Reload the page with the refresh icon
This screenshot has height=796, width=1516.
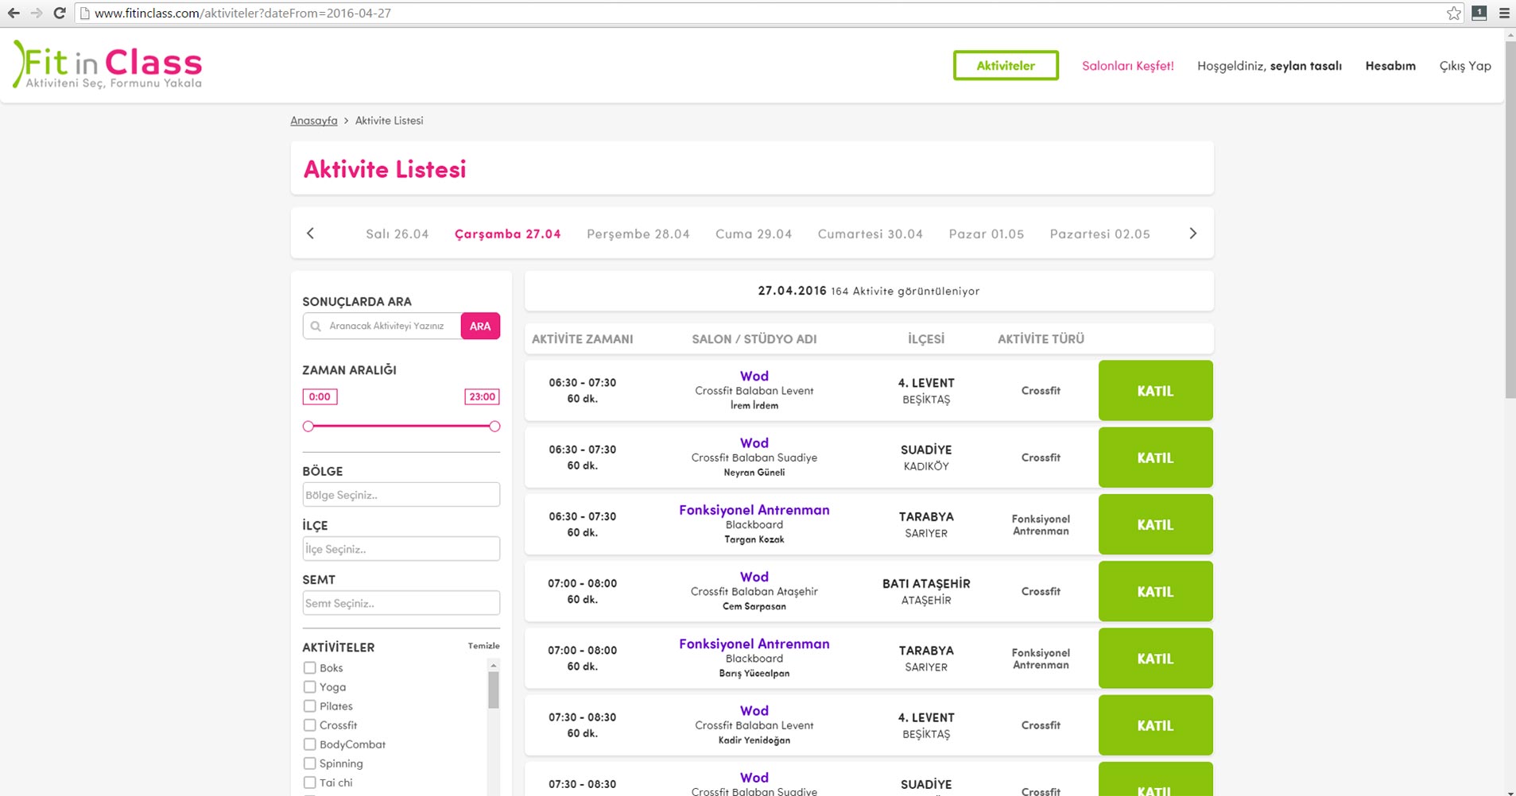pos(60,13)
